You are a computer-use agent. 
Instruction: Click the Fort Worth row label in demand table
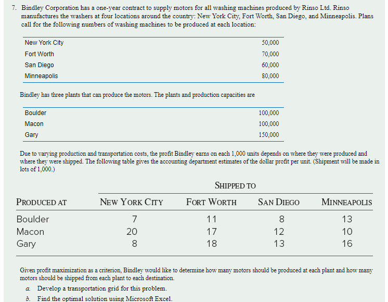(40, 54)
